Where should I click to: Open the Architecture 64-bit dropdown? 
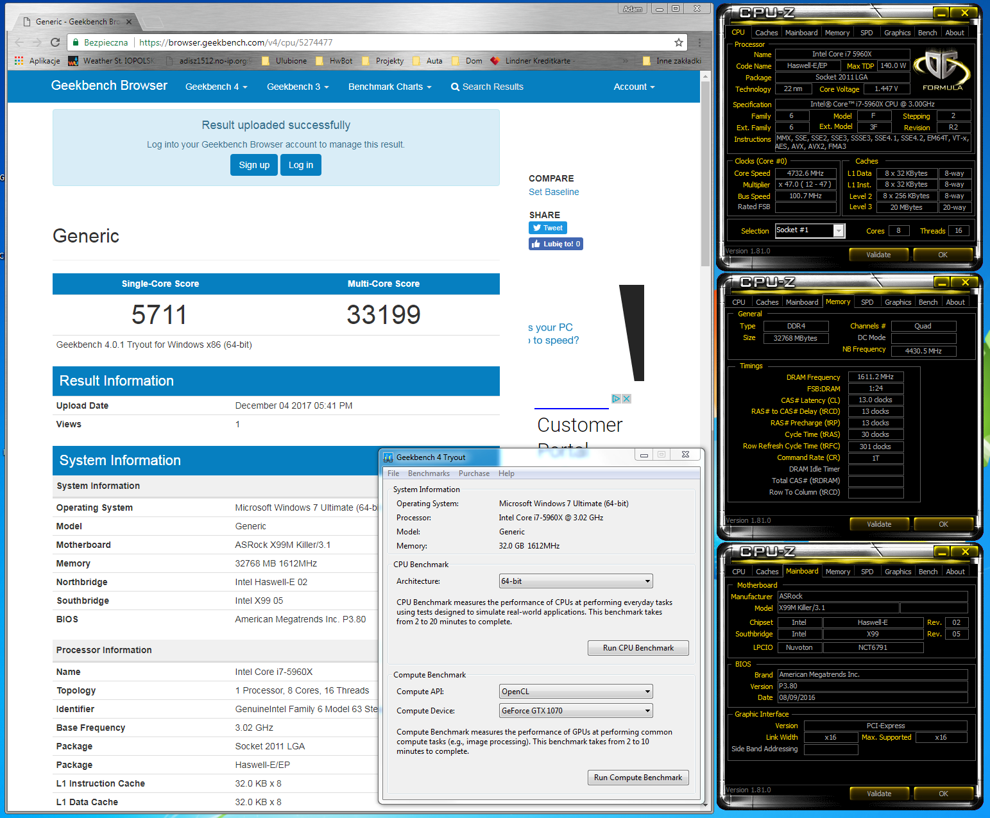click(576, 581)
